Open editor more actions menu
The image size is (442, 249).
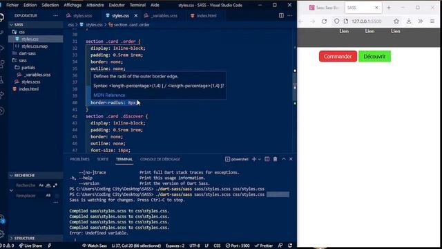tap(290, 15)
